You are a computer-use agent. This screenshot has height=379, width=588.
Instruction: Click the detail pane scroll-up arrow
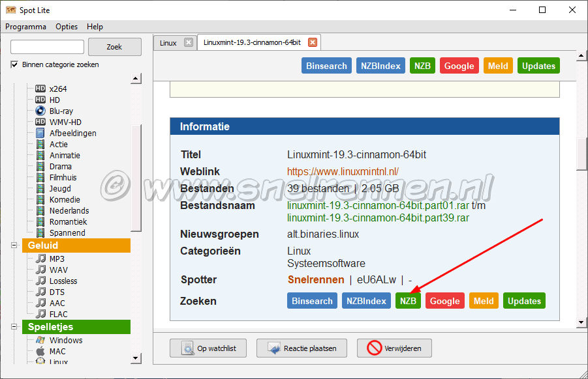(581, 56)
